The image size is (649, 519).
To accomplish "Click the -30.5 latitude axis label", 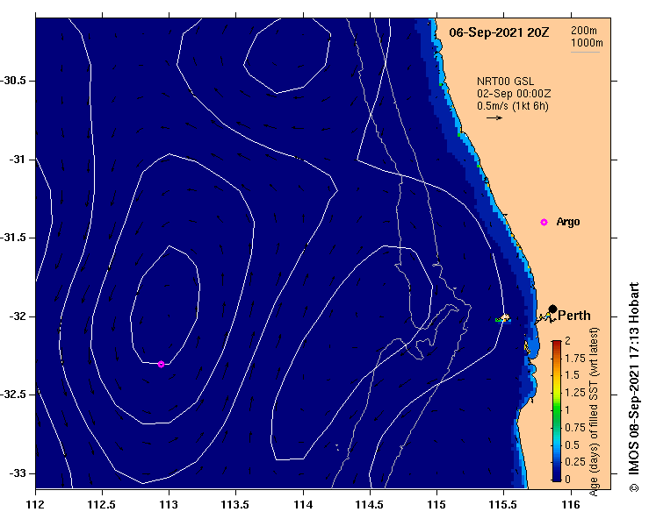I will 14,81.
